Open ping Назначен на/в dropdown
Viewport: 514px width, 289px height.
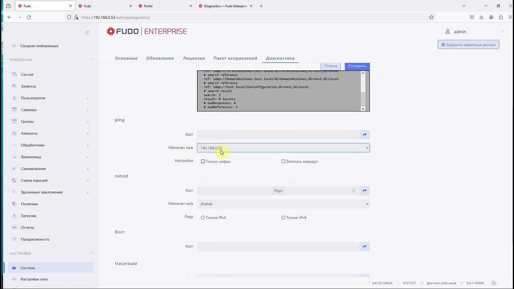283,148
